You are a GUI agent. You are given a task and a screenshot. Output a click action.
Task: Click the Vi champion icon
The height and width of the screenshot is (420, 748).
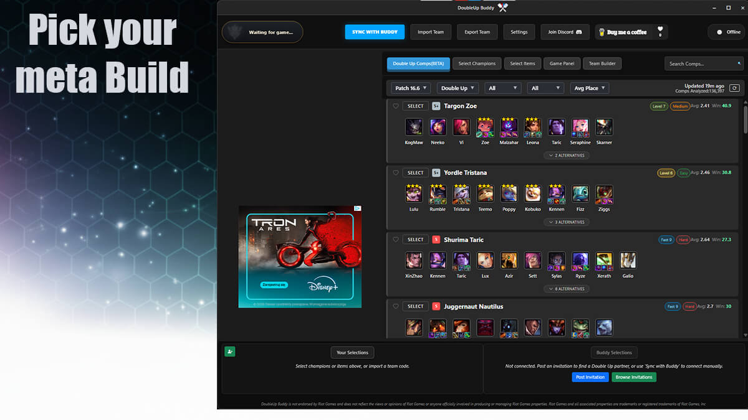[461, 128]
